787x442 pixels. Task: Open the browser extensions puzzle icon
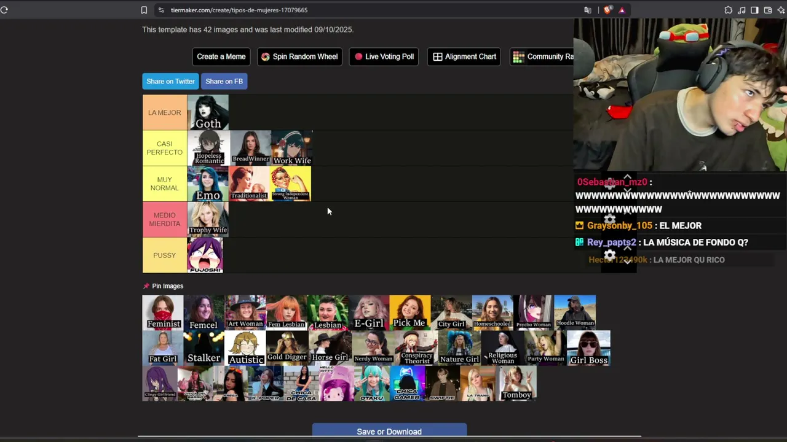[x=729, y=10]
